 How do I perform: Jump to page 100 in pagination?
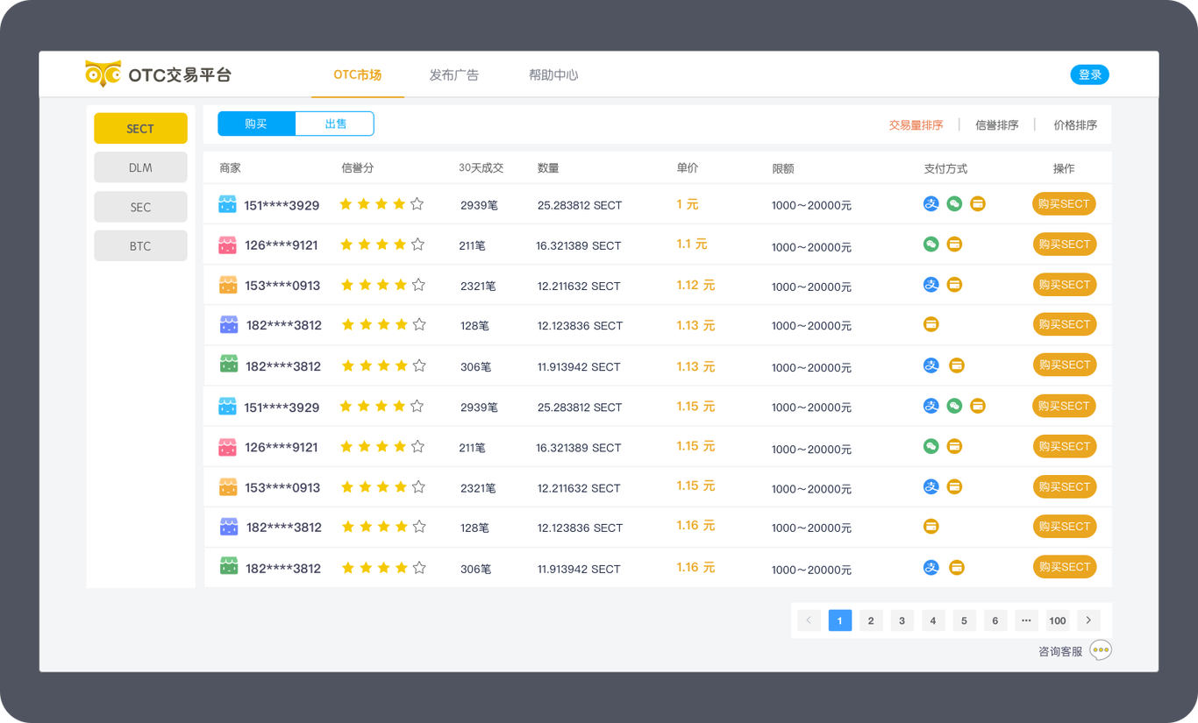coord(1058,620)
